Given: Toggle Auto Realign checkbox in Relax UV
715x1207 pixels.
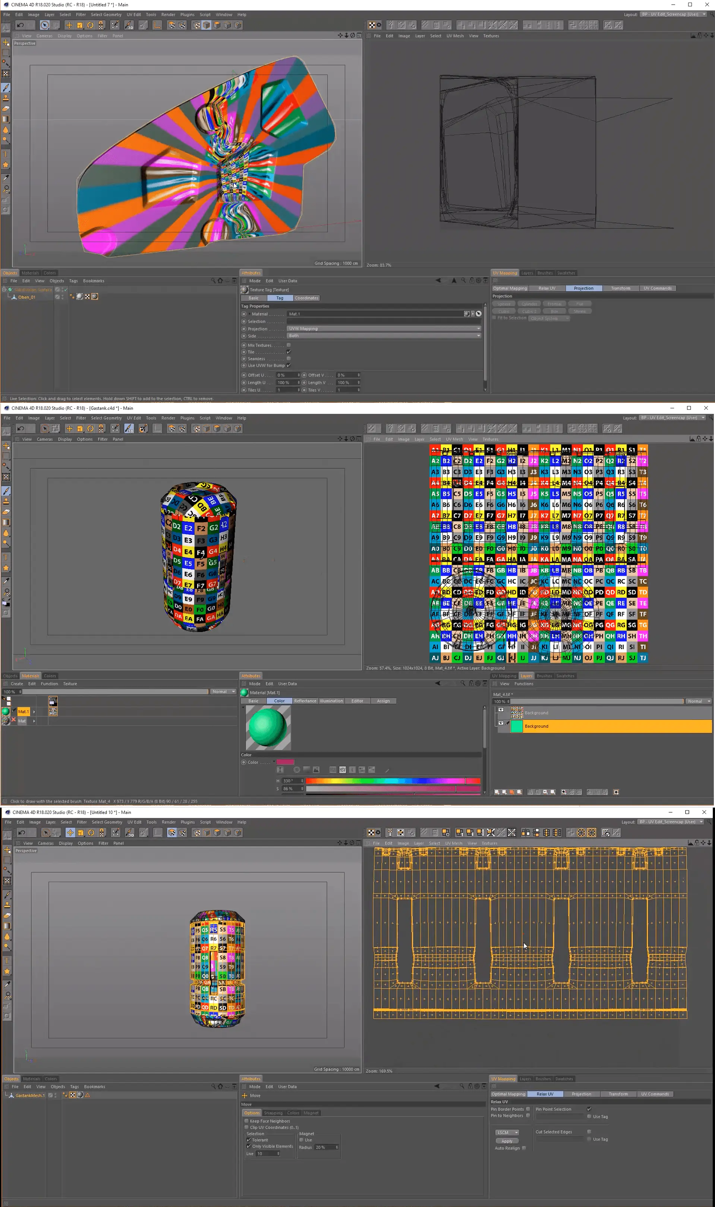Looking at the screenshot, I should click(524, 1148).
